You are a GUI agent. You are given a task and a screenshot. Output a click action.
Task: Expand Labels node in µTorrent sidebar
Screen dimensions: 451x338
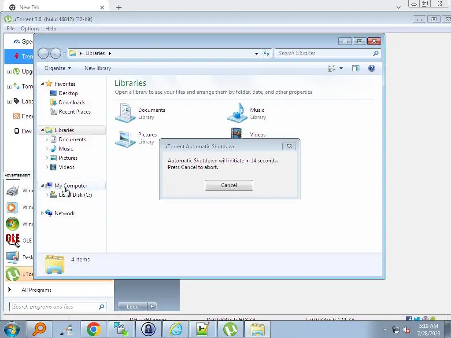(9, 102)
